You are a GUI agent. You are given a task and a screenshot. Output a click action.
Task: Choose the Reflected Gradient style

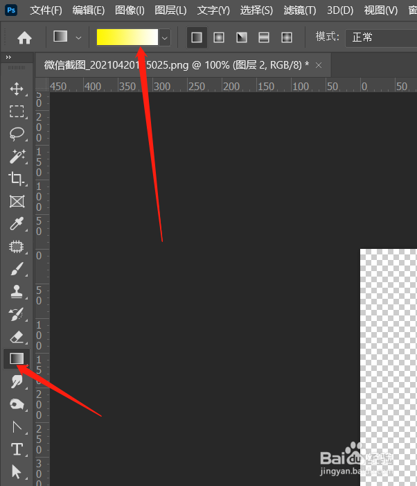click(264, 37)
